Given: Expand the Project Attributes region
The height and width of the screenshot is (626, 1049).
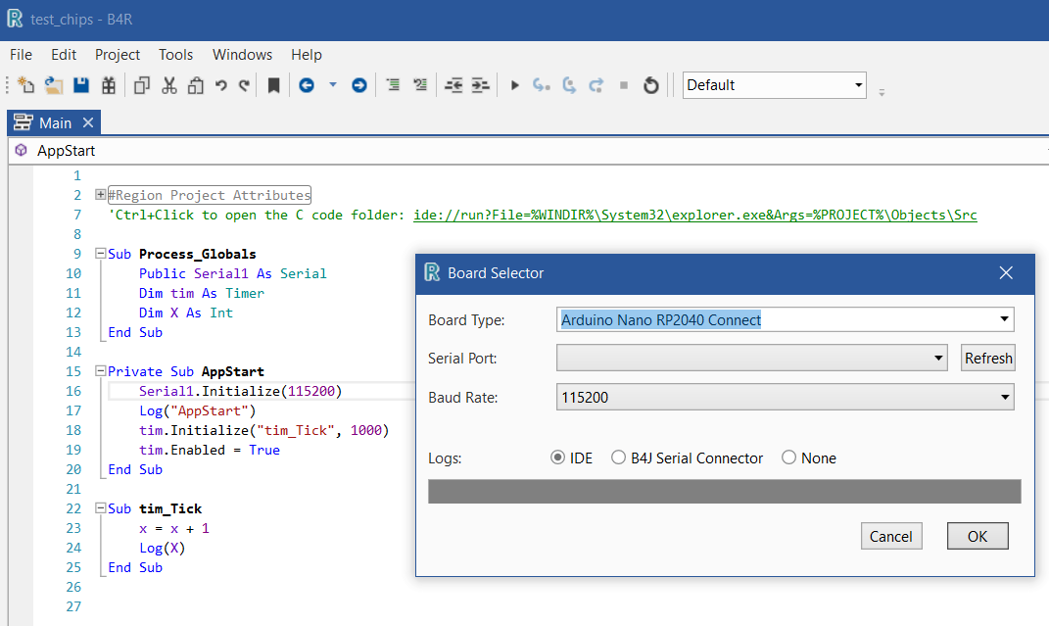Looking at the screenshot, I should point(101,195).
